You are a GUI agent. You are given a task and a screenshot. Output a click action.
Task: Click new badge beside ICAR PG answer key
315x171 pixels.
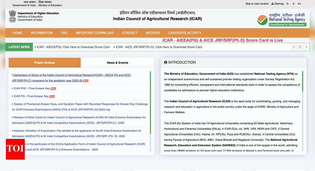pyautogui.click(x=52, y=96)
